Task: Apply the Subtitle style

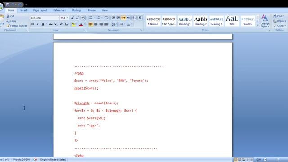Action: 248,21
